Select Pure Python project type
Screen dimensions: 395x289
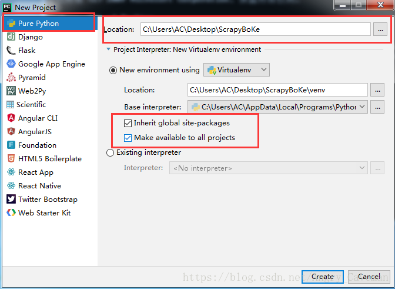pos(49,24)
